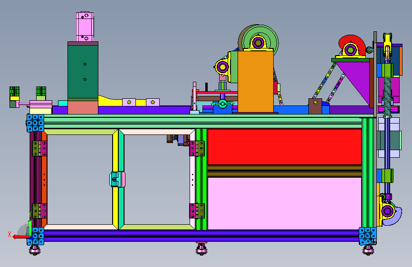Pick the purple bottom frame beam
The width and height of the screenshot is (412, 267).
201,236
